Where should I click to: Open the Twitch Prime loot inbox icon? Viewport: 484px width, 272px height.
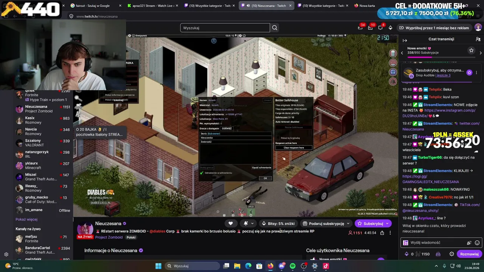pos(360,28)
